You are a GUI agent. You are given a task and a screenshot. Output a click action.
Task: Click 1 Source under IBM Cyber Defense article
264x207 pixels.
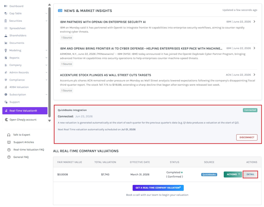click(67, 64)
